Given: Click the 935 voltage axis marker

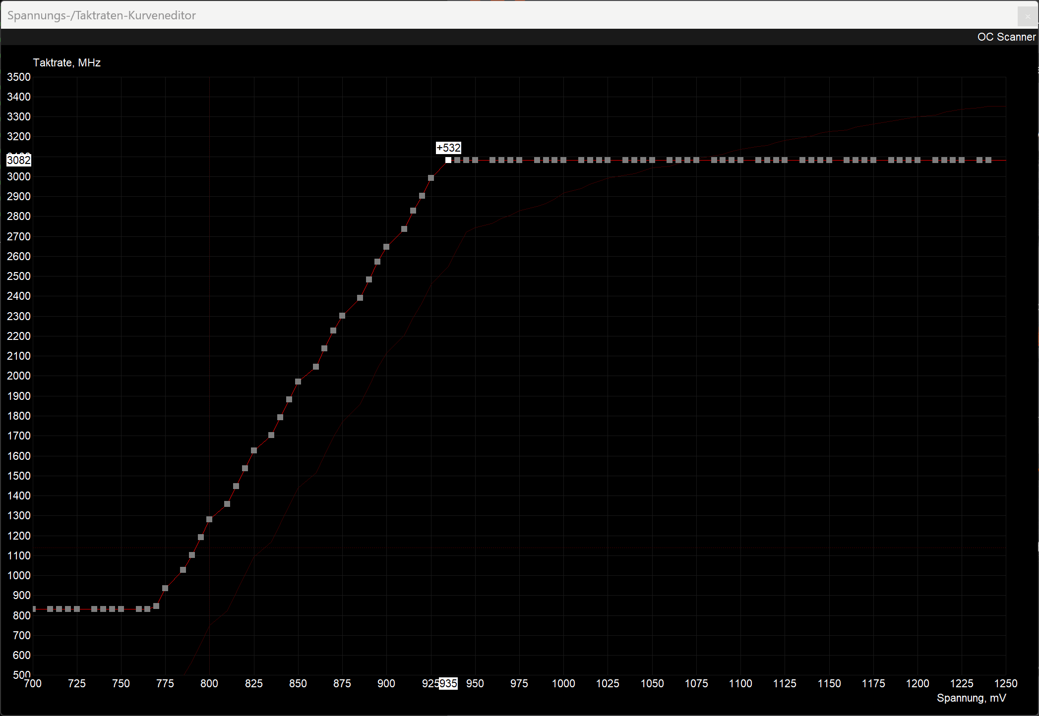Looking at the screenshot, I should coord(448,684).
